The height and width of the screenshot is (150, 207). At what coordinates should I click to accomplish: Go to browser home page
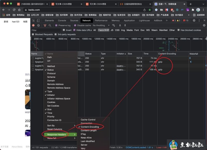(x=19, y=10)
